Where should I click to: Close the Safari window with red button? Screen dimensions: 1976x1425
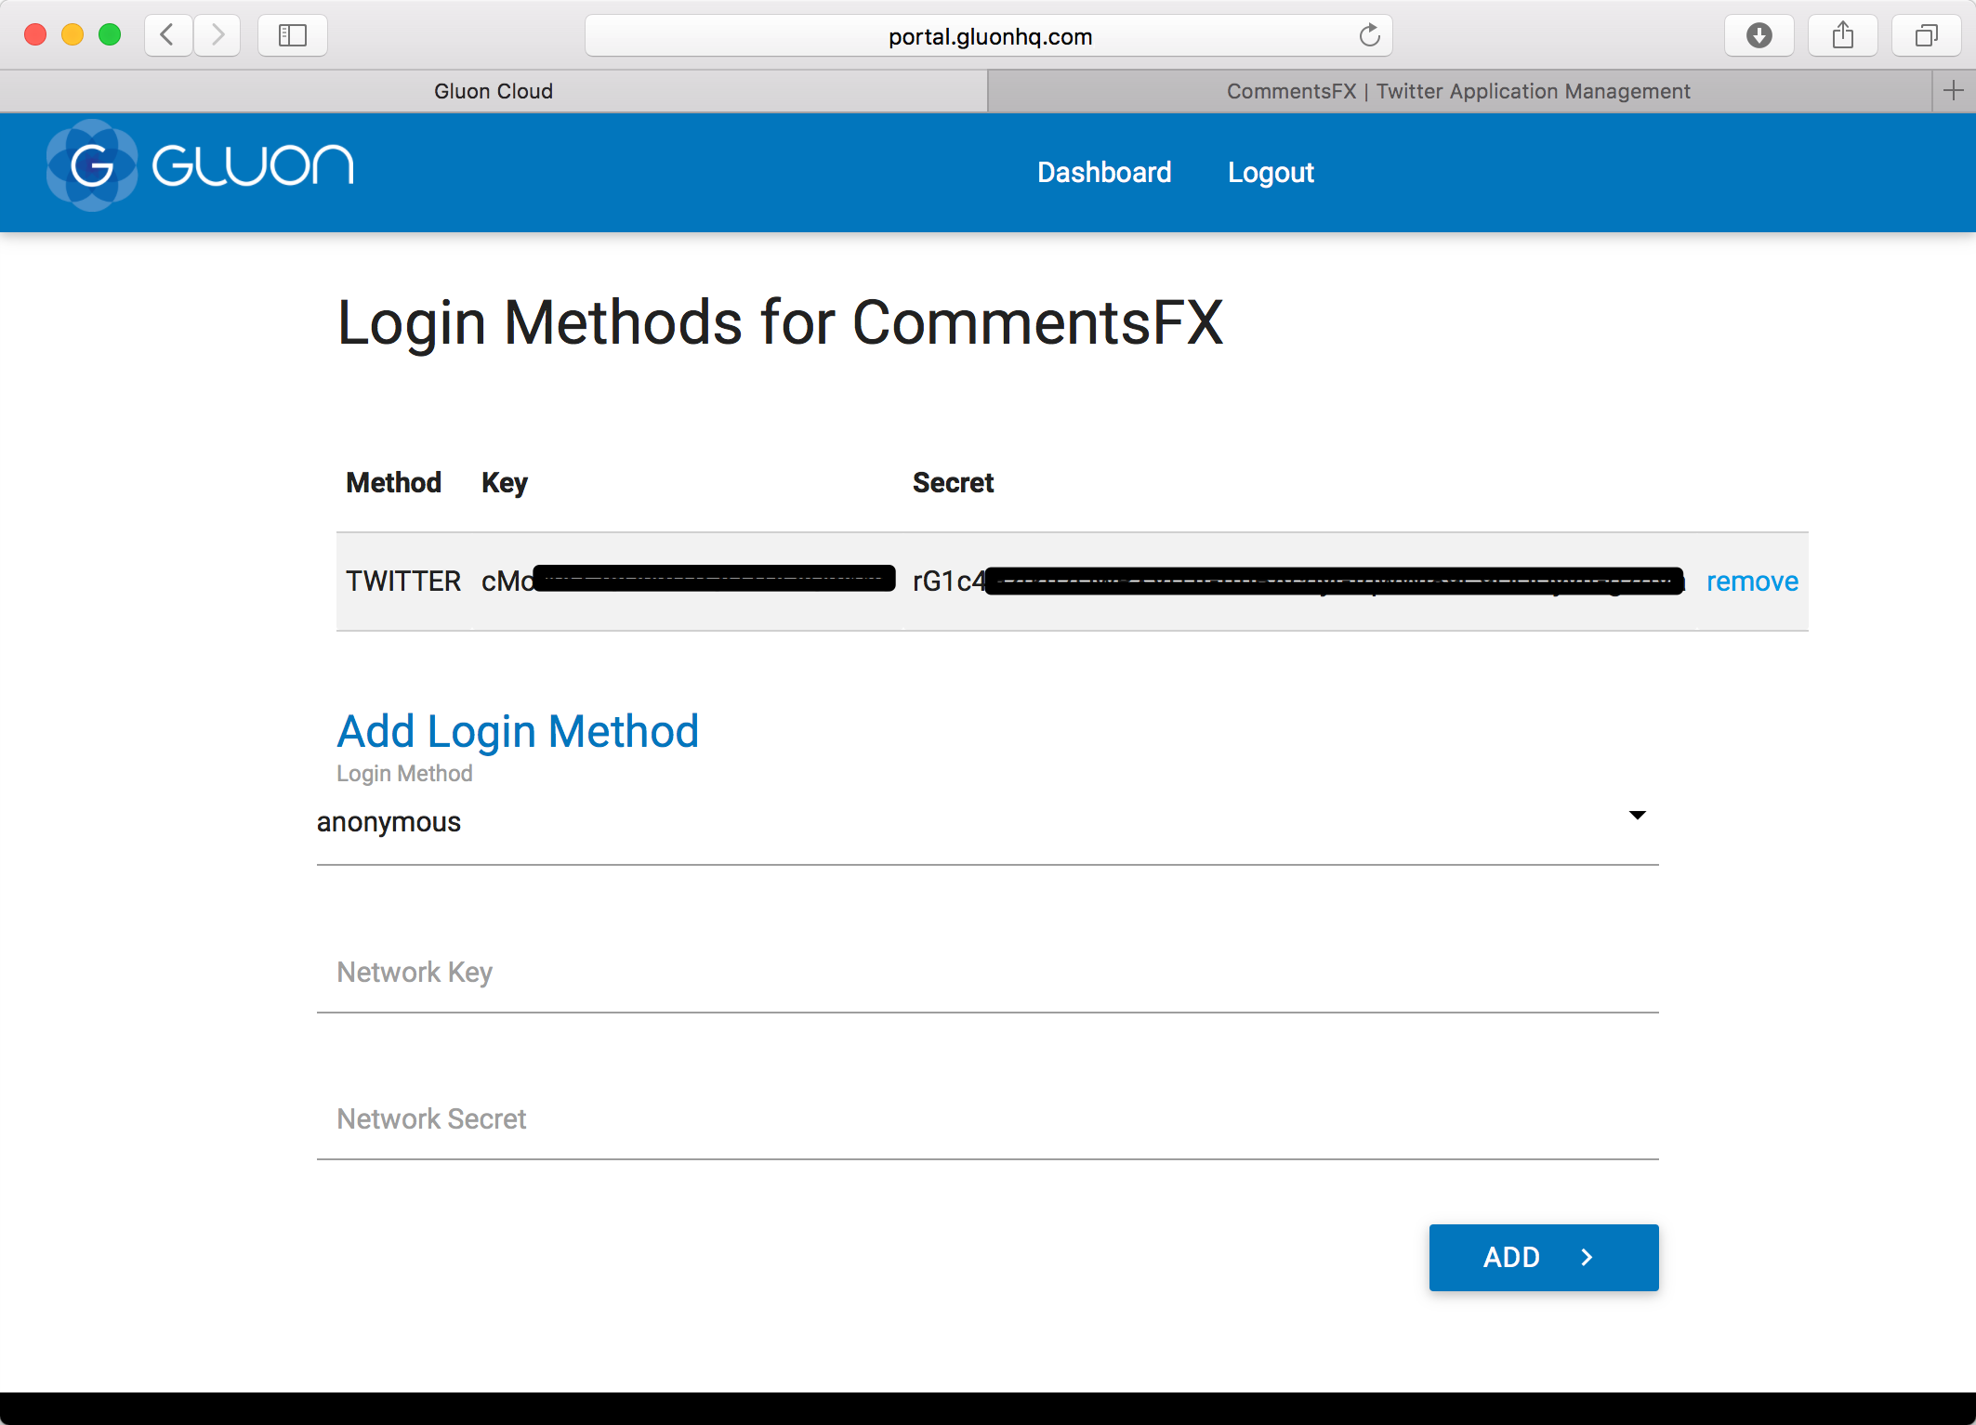pyautogui.click(x=35, y=35)
